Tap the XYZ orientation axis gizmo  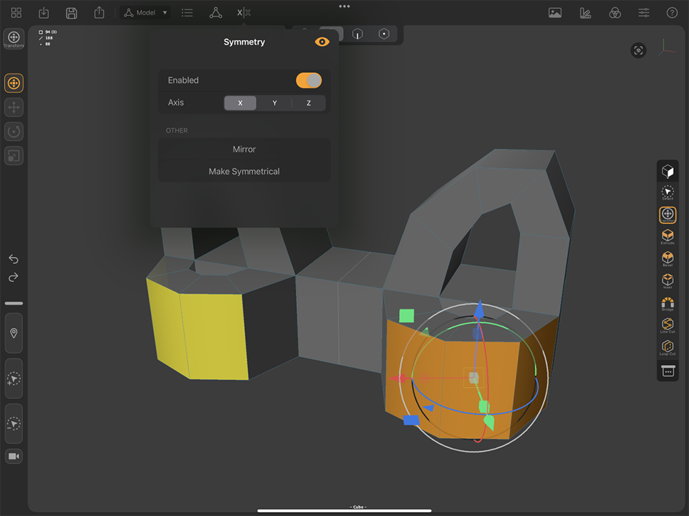(666, 48)
